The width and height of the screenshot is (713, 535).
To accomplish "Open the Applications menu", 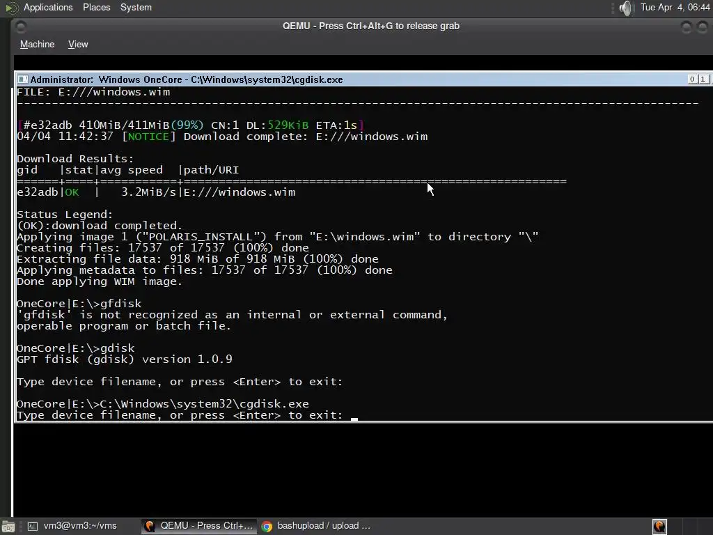I will (48, 7).
